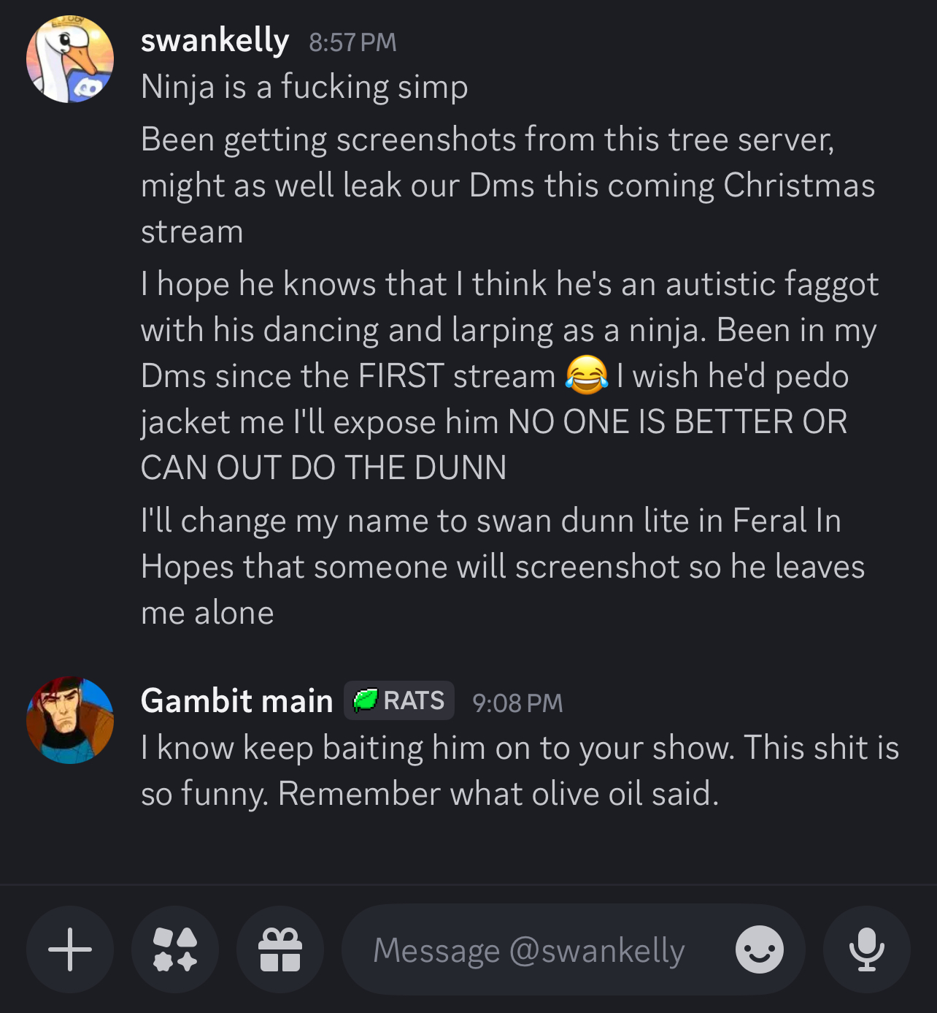
Task: Open the apps launcher icon
Action: click(175, 949)
